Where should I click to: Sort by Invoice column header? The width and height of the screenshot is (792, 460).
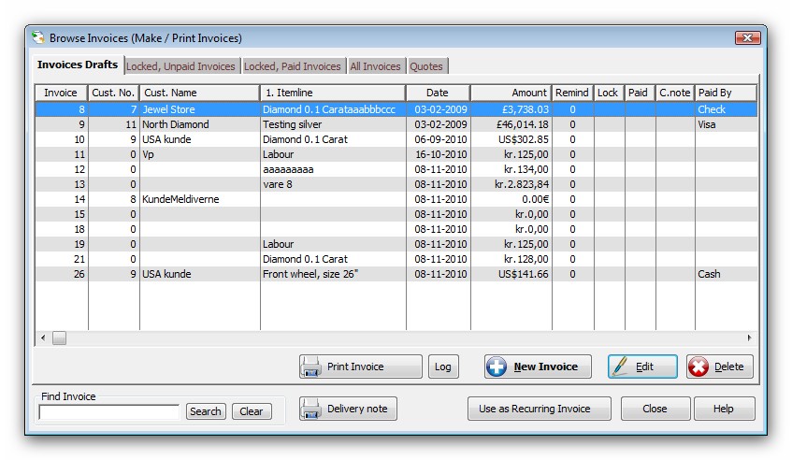(x=61, y=93)
